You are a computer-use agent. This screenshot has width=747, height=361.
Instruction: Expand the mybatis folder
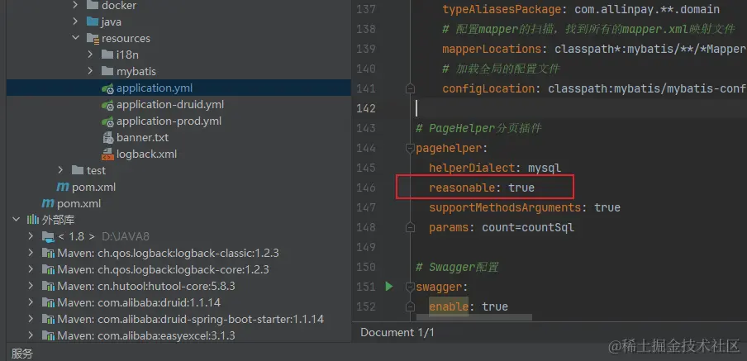(91, 72)
